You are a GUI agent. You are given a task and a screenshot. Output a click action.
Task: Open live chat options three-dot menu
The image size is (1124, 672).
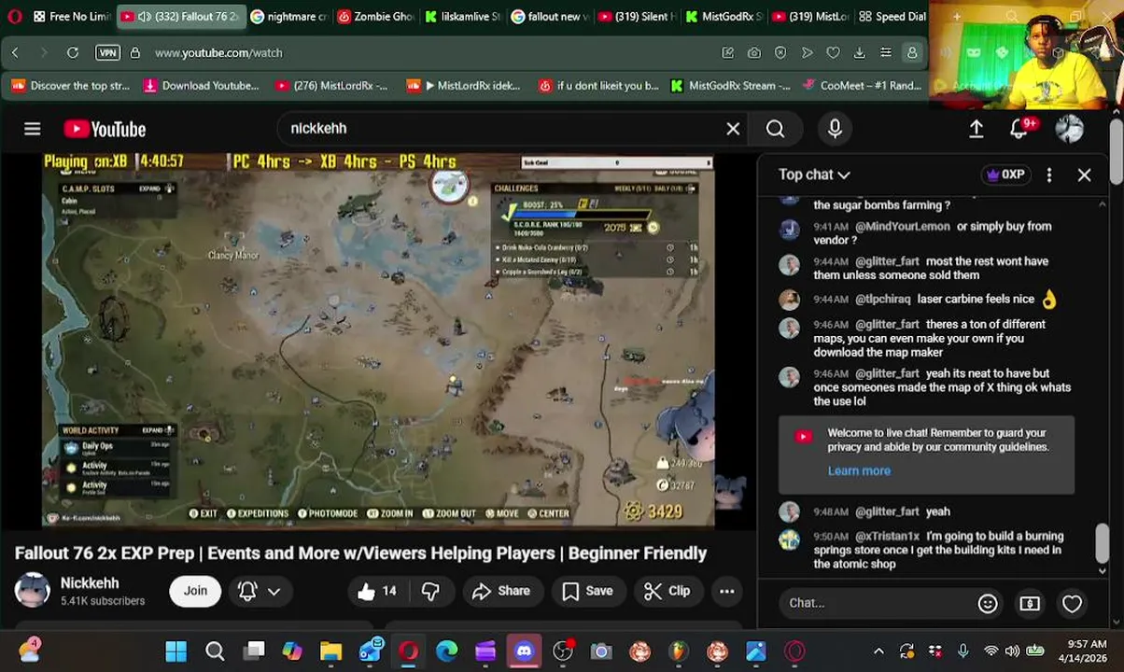pyautogui.click(x=1049, y=175)
